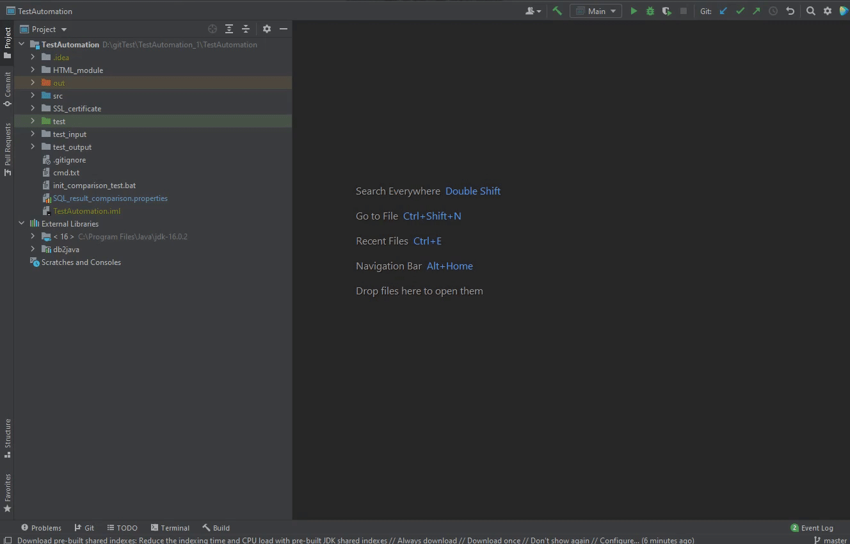Start a Debug session with the bug icon
Screen dimensions: 850x544
650,11
